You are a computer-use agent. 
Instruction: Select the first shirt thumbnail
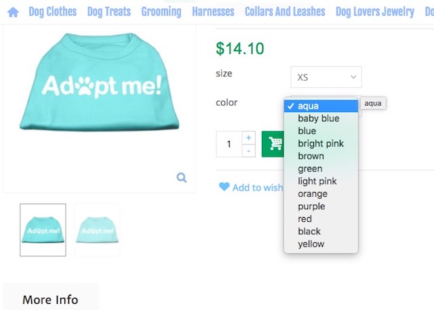click(43, 230)
